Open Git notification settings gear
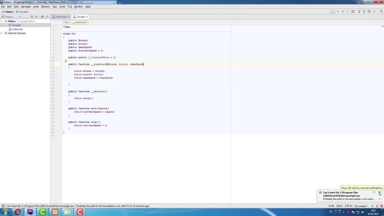This screenshot has width=384, height=216. pyautogui.click(x=374, y=193)
